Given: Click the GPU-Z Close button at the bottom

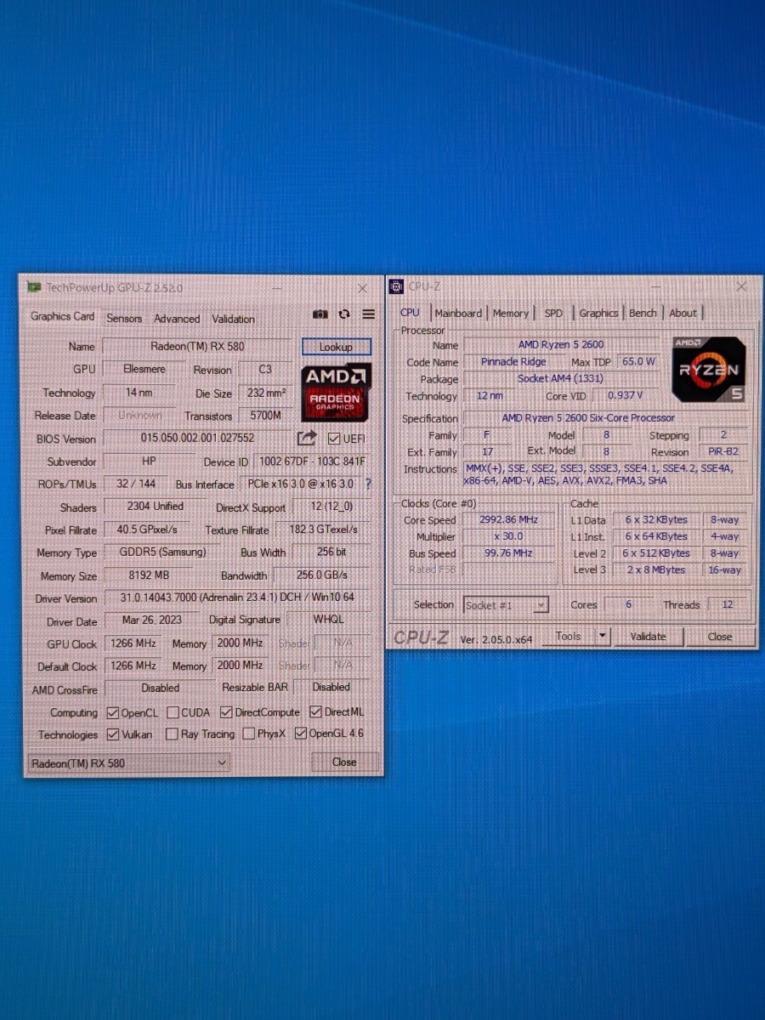Looking at the screenshot, I should (344, 762).
